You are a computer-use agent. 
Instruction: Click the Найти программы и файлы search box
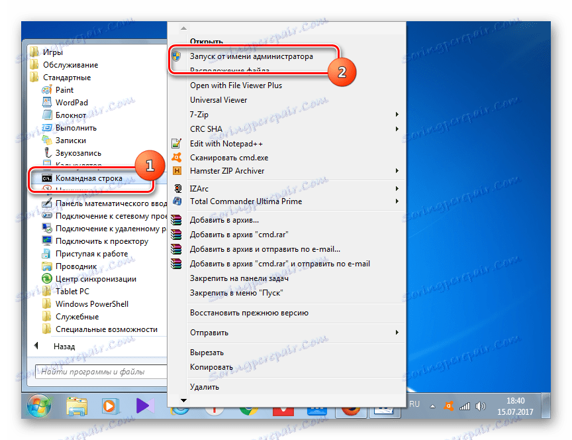pyautogui.click(x=101, y=372)
